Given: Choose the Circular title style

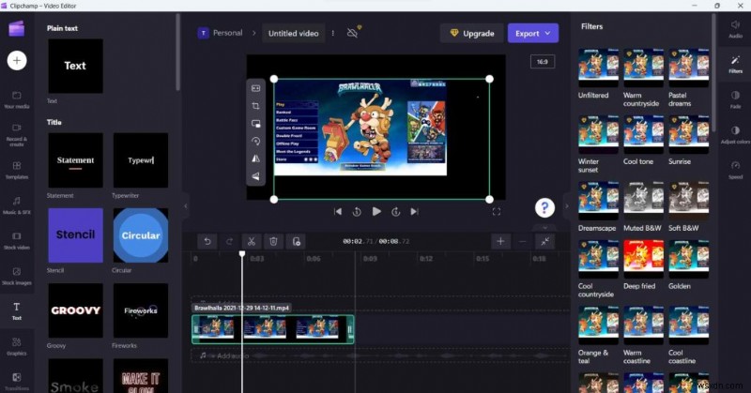Looking at the screenshot, I should 140,235.
